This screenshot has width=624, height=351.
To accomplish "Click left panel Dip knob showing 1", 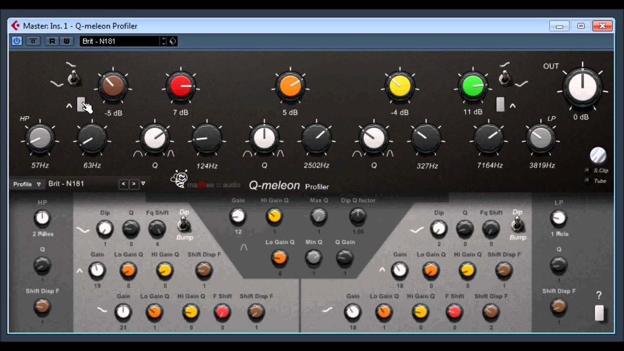I will 105,228.
